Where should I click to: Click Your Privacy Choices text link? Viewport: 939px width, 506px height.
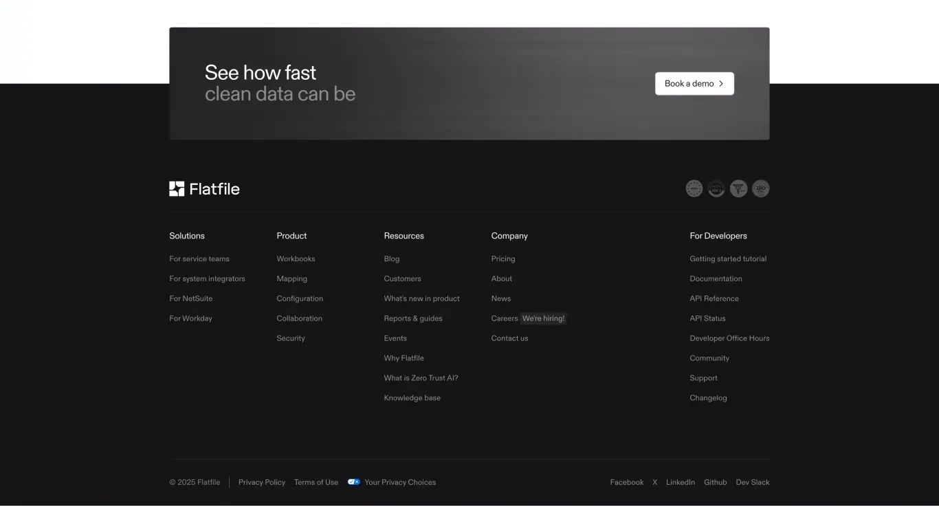[400, 483]
